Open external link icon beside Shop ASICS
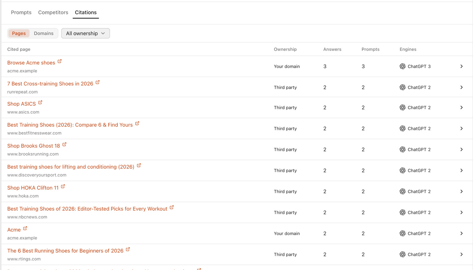This screenshot has height=270, width=473. pos(40,102)
